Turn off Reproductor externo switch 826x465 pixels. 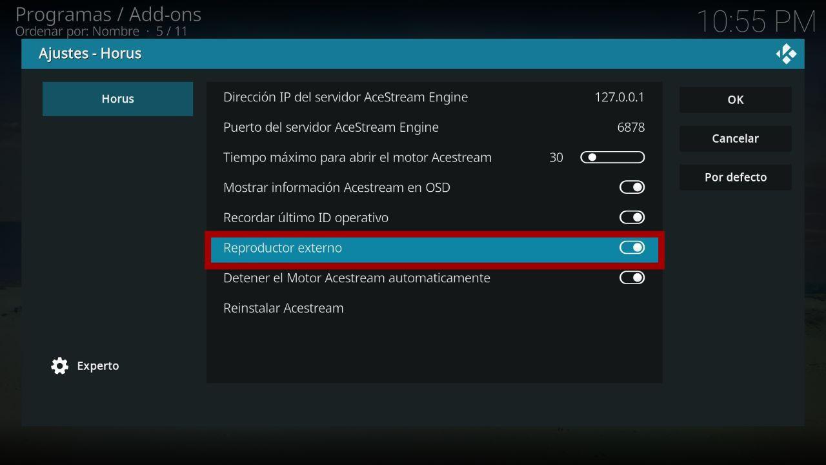coord(632,248)
